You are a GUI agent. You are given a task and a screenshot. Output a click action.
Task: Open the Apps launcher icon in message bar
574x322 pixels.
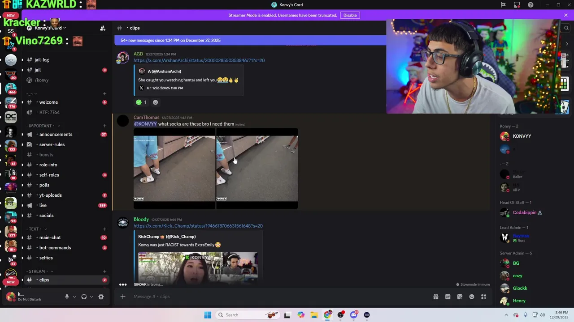point(484,297)
